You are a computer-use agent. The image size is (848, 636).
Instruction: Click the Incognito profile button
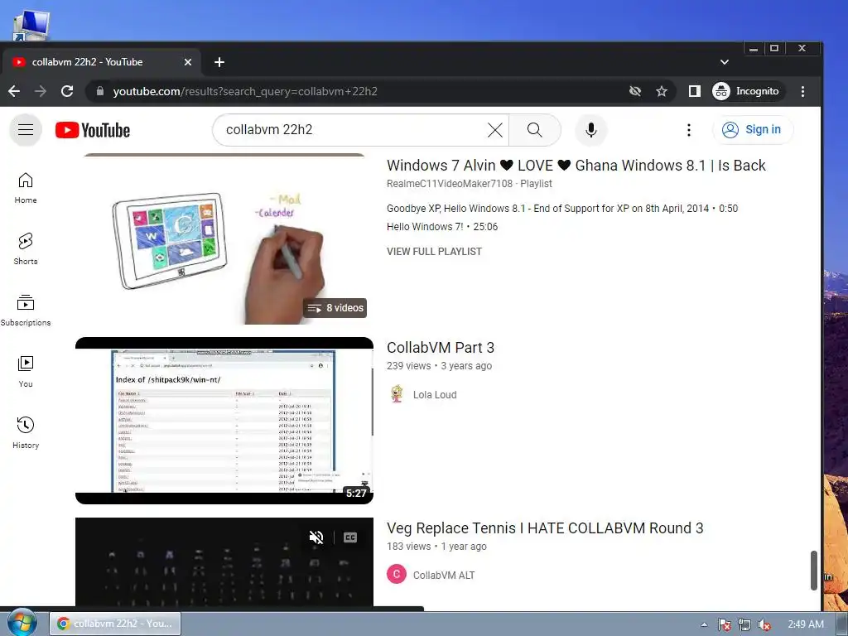[746, 91]
